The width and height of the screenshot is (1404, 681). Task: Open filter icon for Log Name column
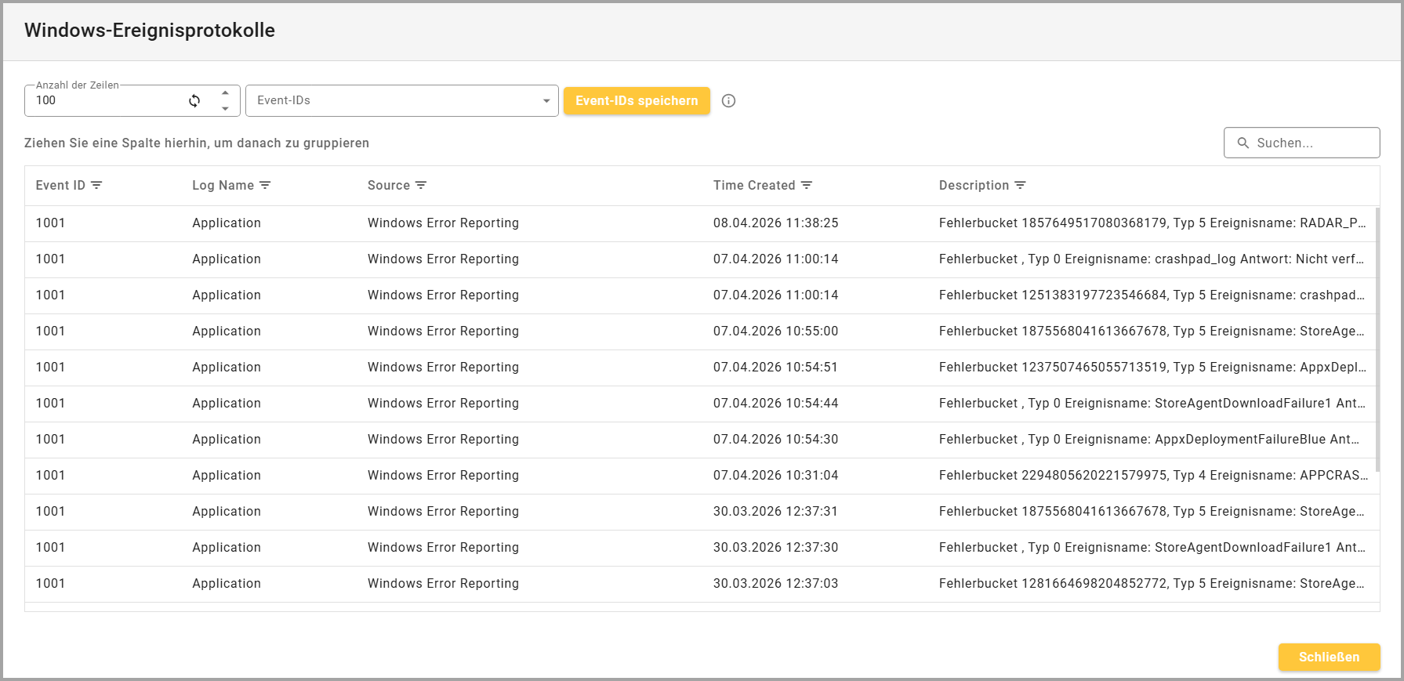(x=265, y=185)
